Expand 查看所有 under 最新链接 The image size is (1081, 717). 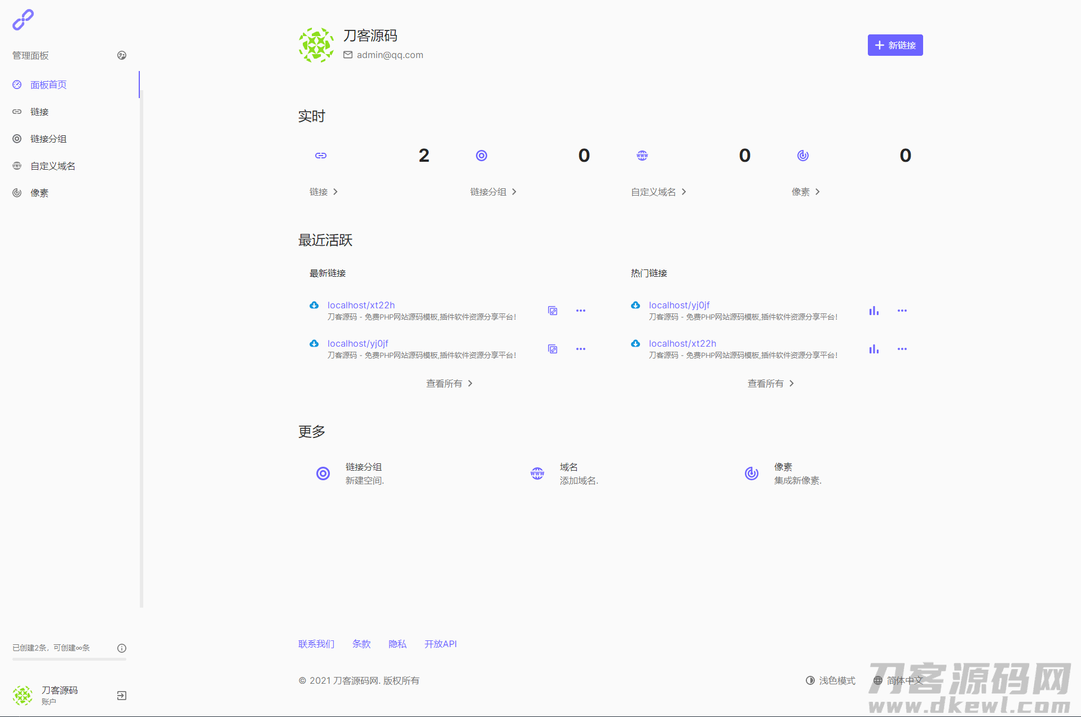point(449,383)
